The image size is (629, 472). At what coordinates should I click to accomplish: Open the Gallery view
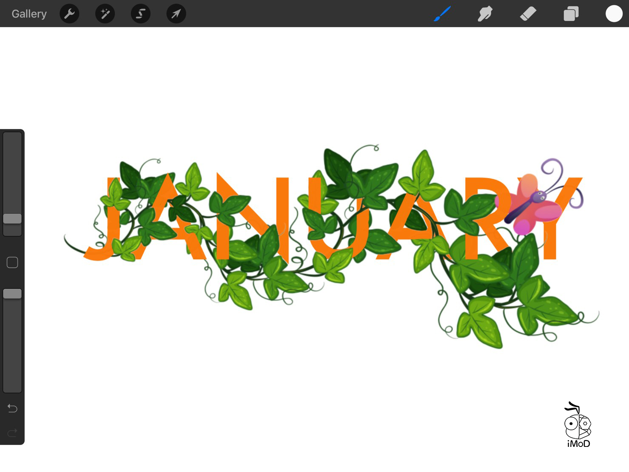[x=29, y=14]
